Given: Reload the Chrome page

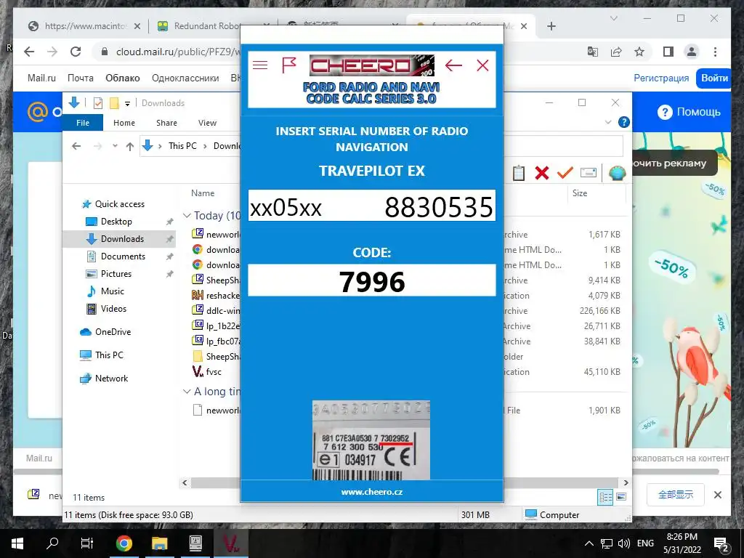Looking at the screenshot, I should [76, 52].
